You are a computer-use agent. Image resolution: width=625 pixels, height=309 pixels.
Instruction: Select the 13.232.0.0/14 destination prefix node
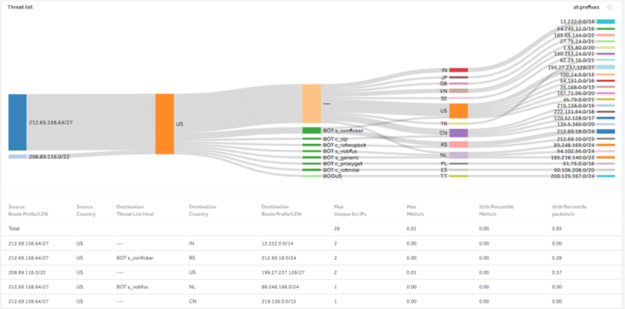click(x=605, y=22)
